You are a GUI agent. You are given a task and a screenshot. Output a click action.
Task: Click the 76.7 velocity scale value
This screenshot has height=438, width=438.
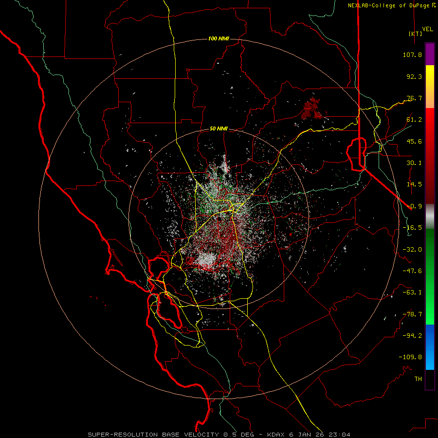pos(414,98)
